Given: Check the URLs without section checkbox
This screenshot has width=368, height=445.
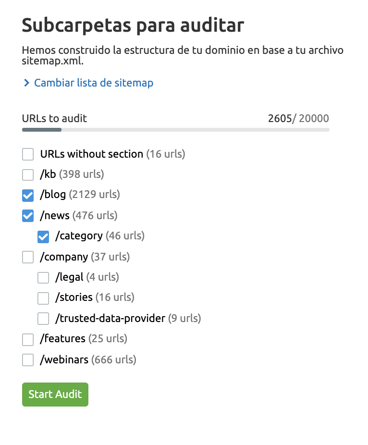Looking at the screenshot, I should coord(28,154).
